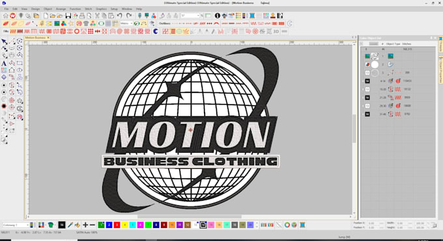The width and height of the screenshot is (443, 241).
Task: Pick a color with the eyedropper icon
Action: pos(70,225)
